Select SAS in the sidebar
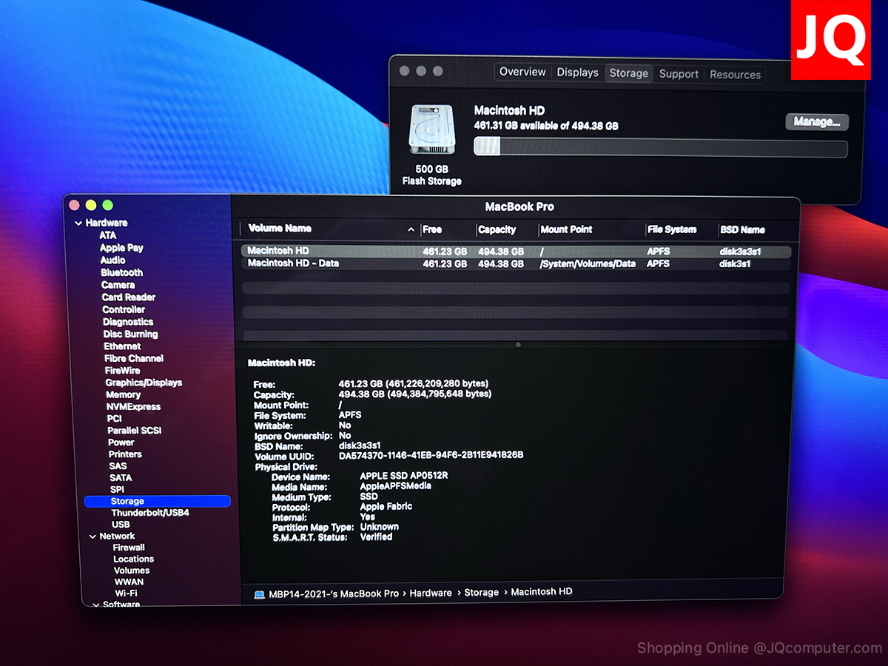 (118, 465)
